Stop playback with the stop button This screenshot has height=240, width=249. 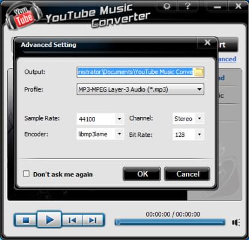[x=26, y=220]
